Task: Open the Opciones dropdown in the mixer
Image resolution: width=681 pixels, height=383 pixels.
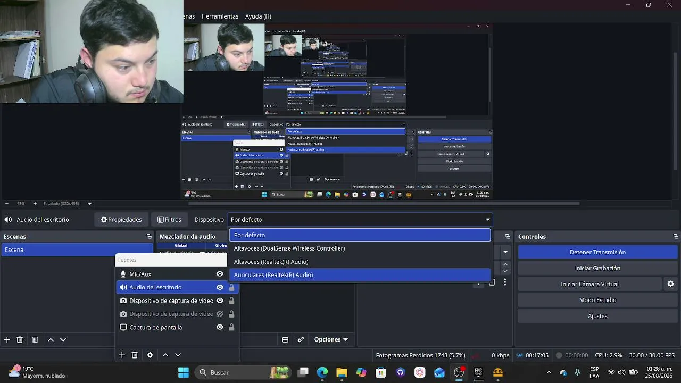Action: (331, 339)
